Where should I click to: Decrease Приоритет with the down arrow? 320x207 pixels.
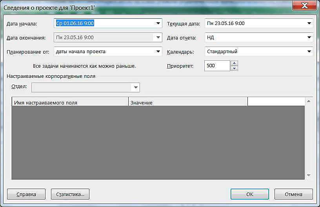[235, 68]
